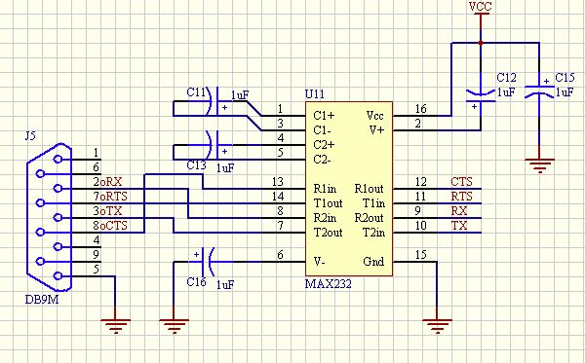This screenshot has width=585, height=363.
Task: Click capacitor C11 symbol
Action: click(217, 101)
